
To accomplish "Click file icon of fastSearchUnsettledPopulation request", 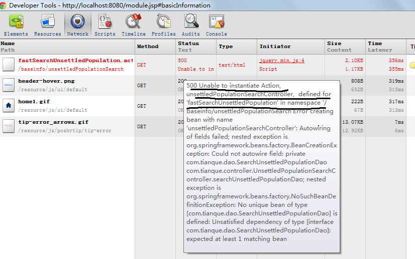I will coord(9,65).
